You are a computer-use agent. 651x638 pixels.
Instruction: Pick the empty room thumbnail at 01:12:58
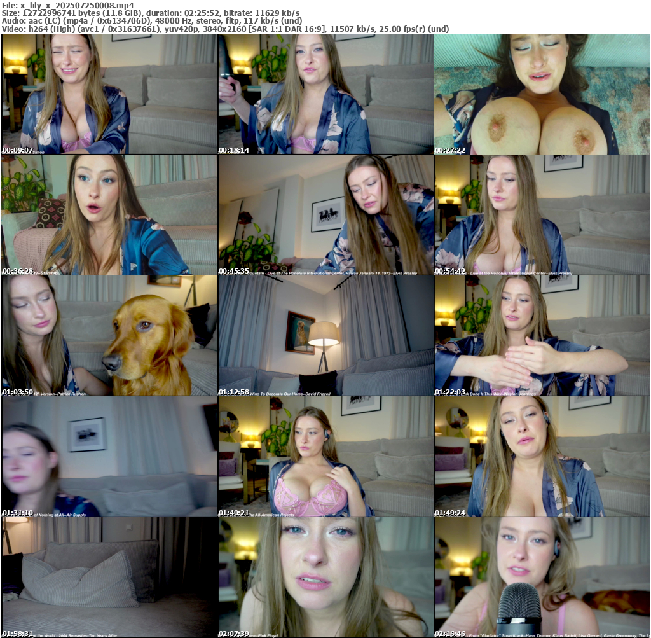click(325, 336)
